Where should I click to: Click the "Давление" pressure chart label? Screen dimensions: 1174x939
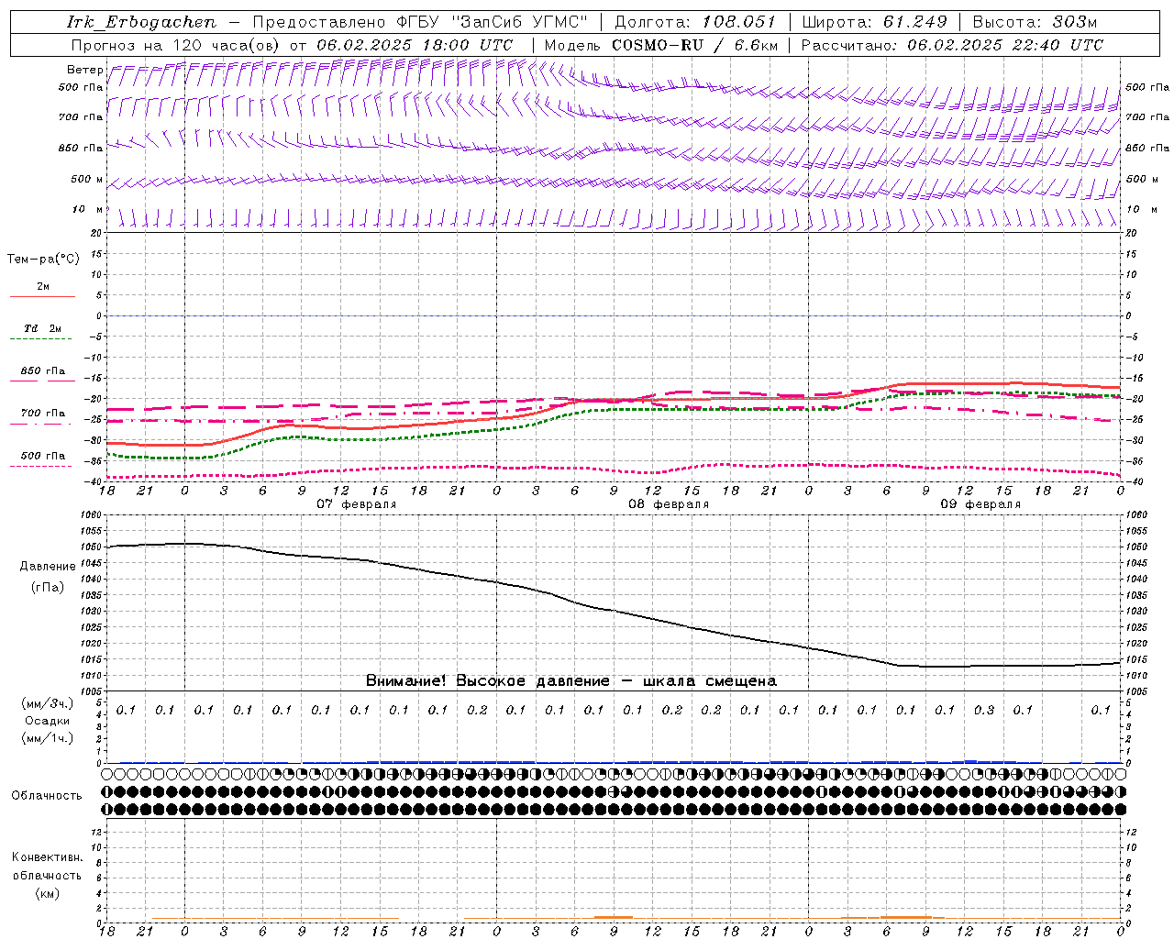(x=48, y=567)
